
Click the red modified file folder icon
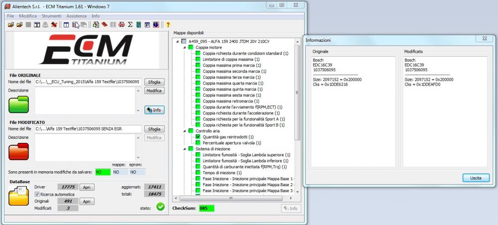pyautogui.click(x=19, y=151)
